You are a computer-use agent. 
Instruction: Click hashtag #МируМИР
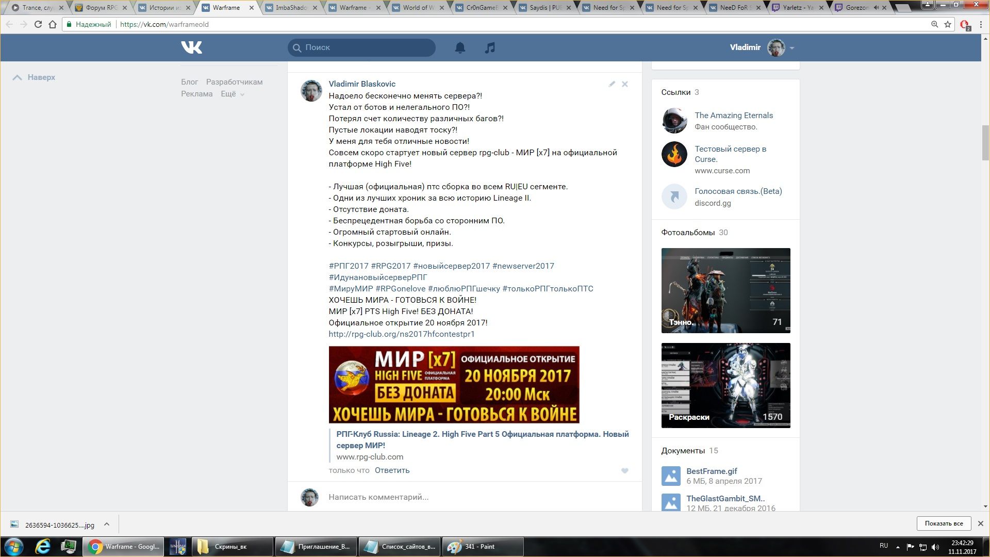coord(351,289)
